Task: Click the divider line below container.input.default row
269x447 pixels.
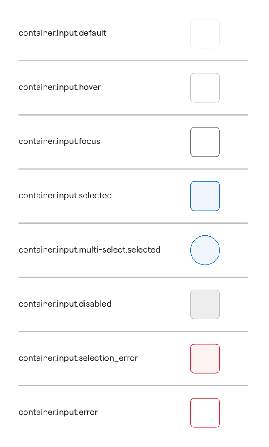Action: [133, 61]
